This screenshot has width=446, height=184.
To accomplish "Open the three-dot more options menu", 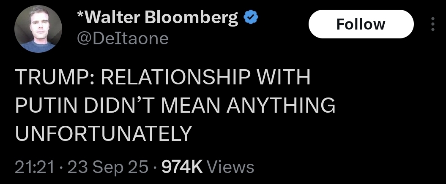I will coord(432,24).
